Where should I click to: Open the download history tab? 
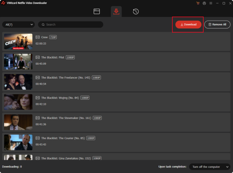point(136,11)
